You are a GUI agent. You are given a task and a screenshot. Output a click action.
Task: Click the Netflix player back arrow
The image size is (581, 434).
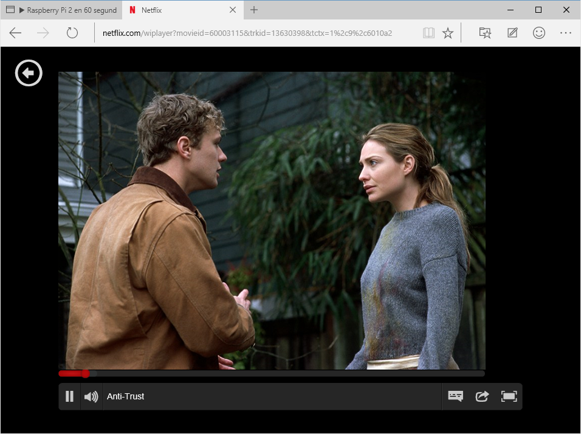[x=29, y=73]
